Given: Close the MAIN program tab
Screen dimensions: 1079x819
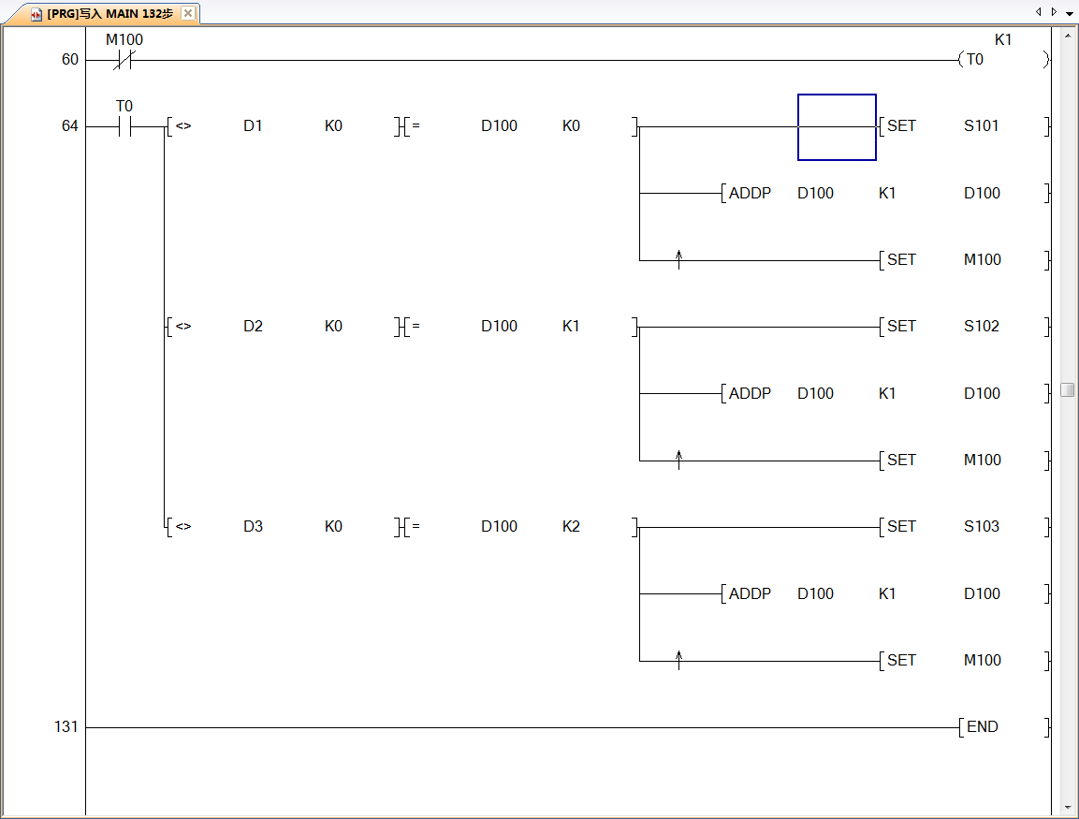Looking at the screenshot, I should [187, 13].
